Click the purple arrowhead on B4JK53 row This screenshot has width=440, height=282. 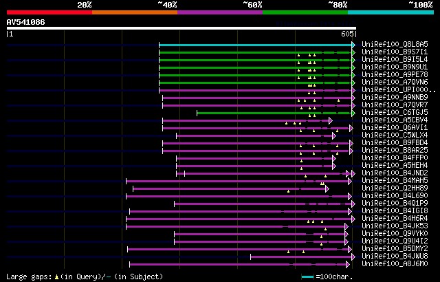pos(346,227)
